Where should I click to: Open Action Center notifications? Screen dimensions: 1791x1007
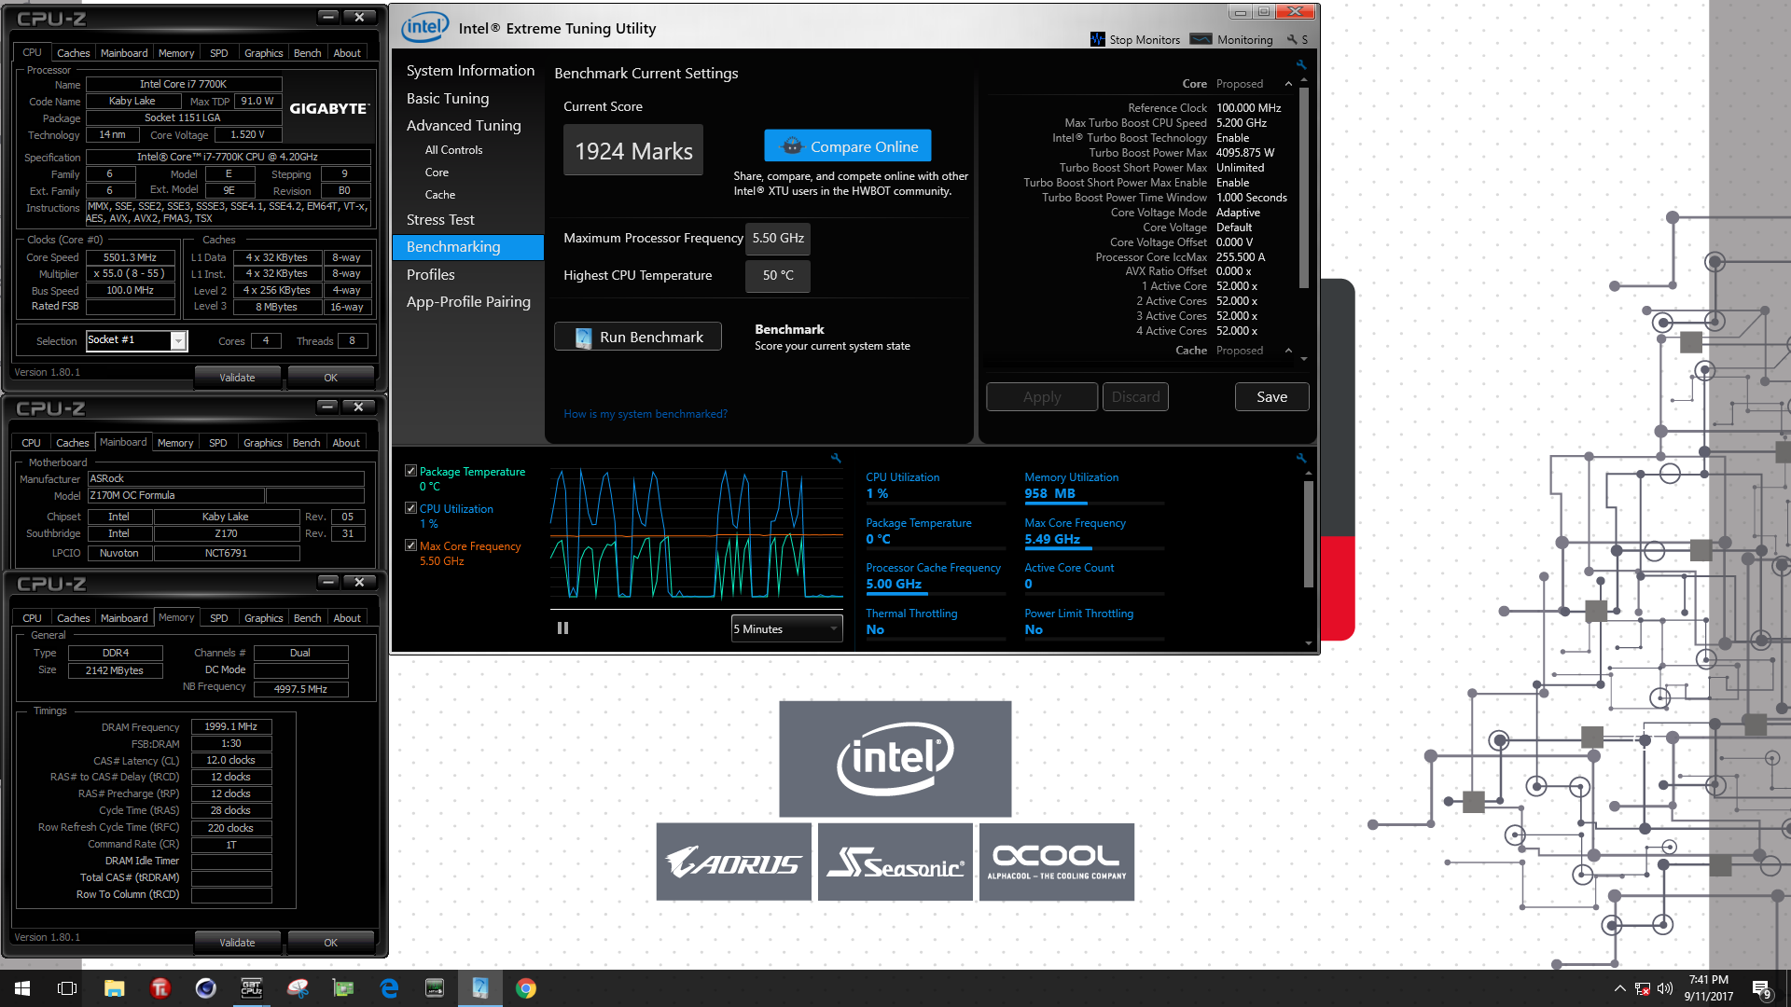pyautogui.click(x=1762, y=988)
